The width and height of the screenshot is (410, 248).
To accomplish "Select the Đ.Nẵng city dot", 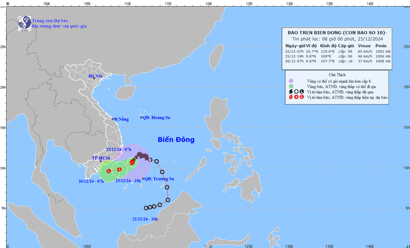I will 113,119.
